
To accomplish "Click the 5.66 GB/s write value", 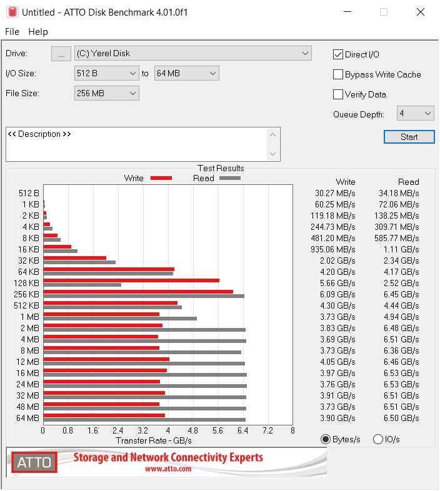I will pos(337,283).
